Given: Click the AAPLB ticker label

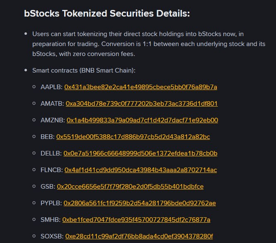Looking at the screenshot, I should [51, 87].
